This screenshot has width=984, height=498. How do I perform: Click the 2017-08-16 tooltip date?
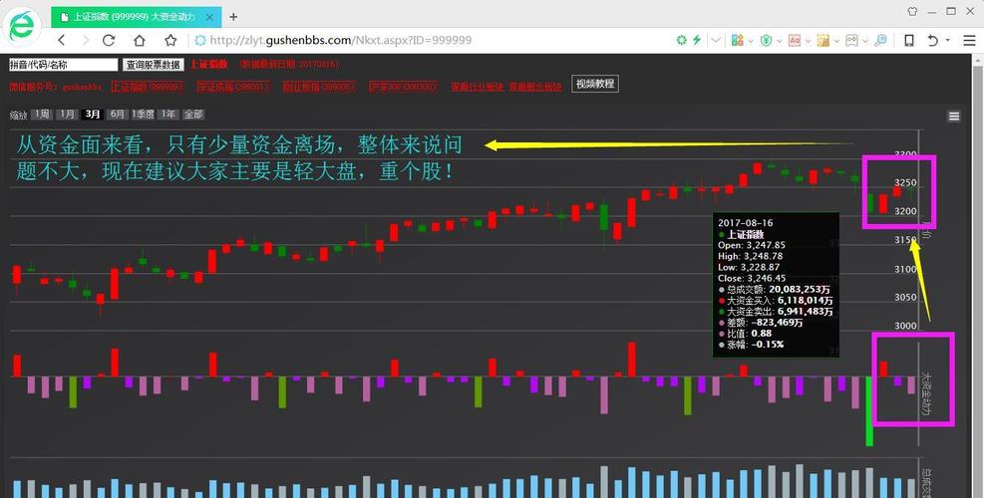(745, 223)
